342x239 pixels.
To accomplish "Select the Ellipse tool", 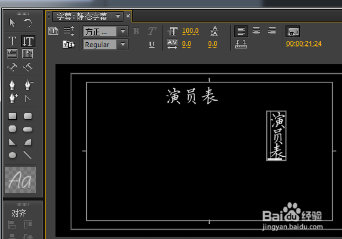I will click(x=12, y=155).
